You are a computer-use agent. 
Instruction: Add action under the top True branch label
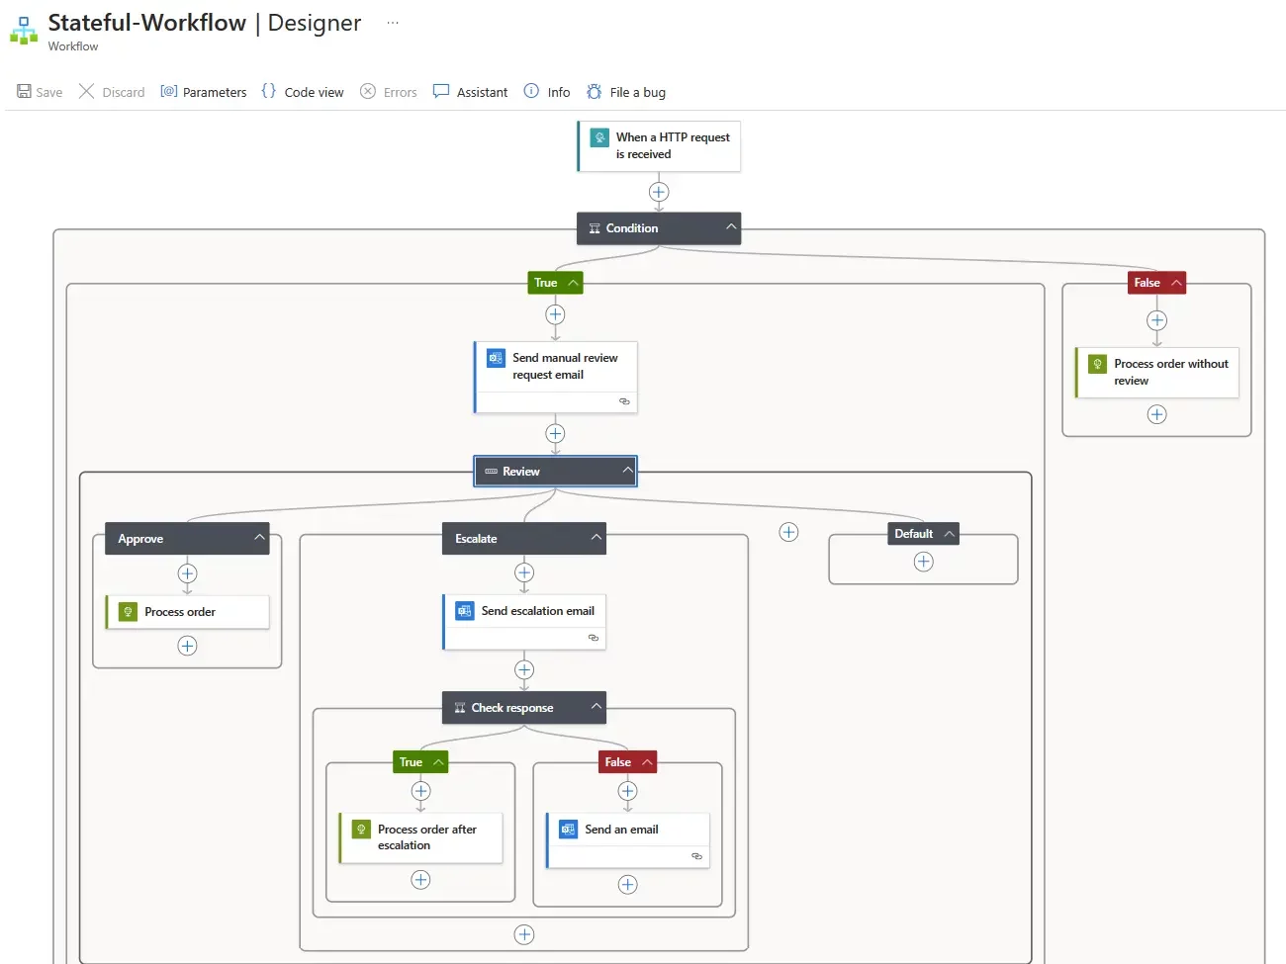(x=555, y=314)
